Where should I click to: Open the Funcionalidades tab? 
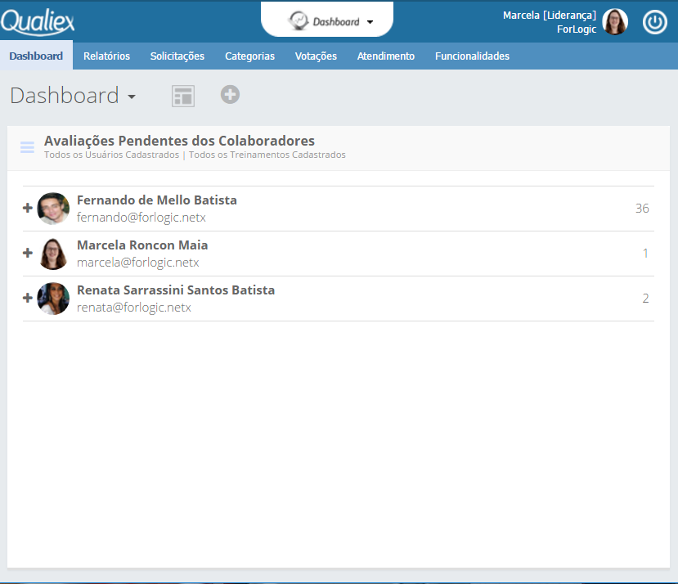click(472, 56)
